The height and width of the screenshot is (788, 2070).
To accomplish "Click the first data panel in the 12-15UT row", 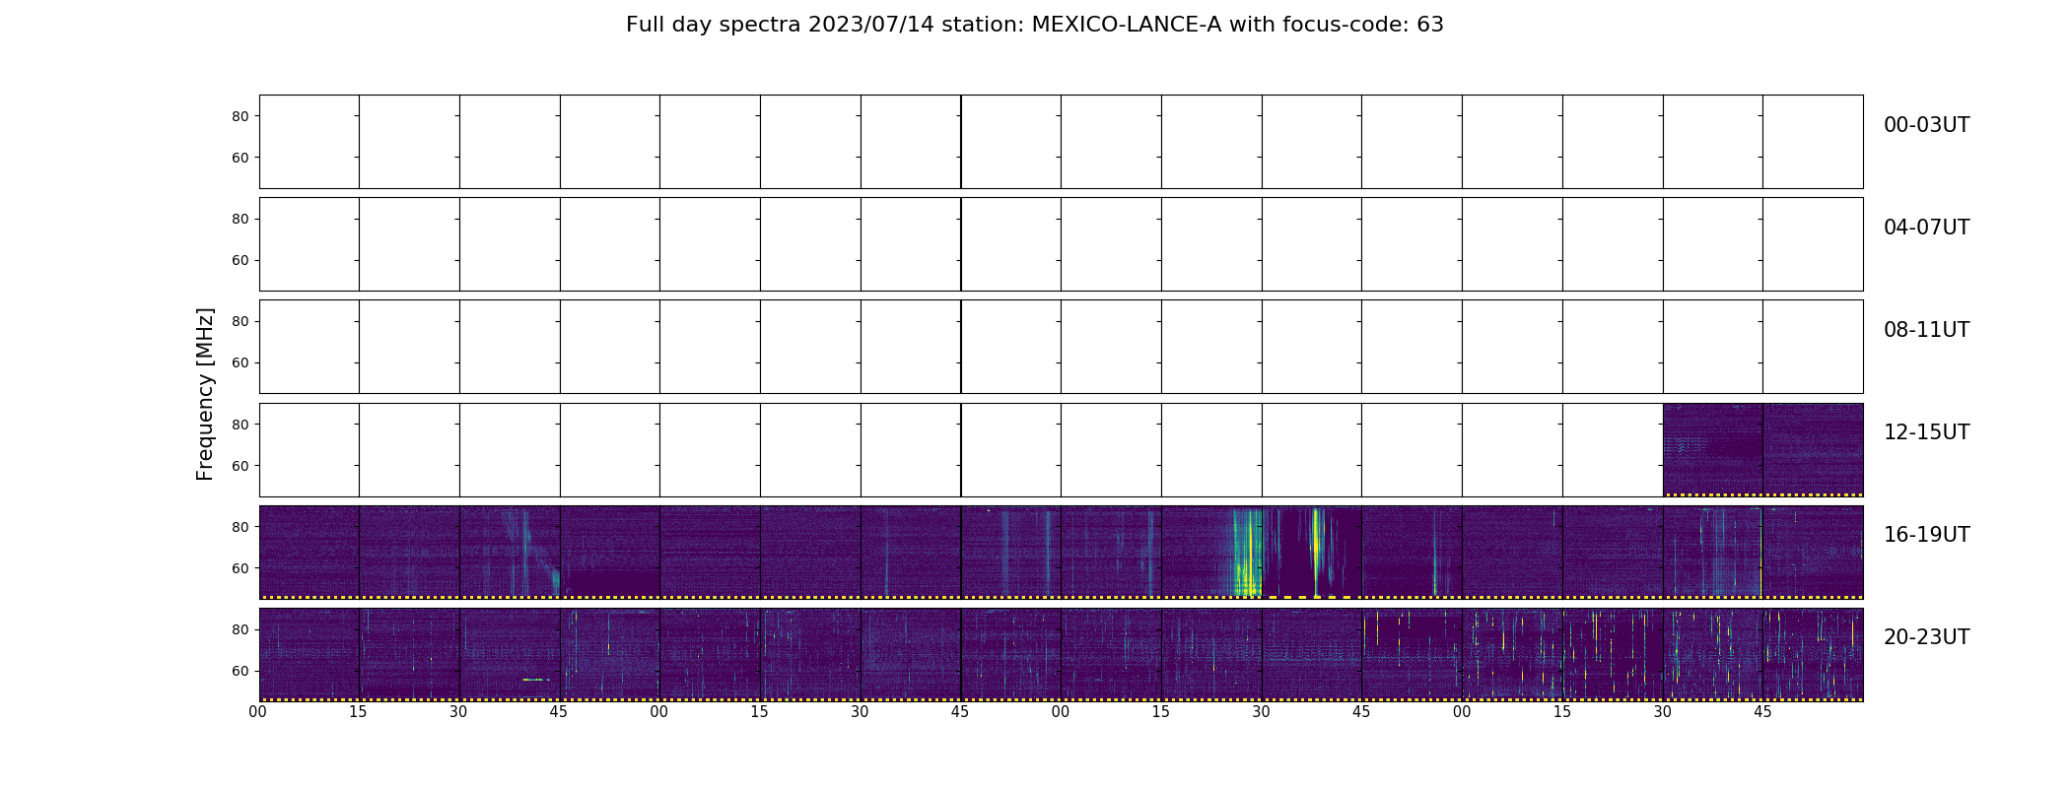I will [x=1712, y=449].
